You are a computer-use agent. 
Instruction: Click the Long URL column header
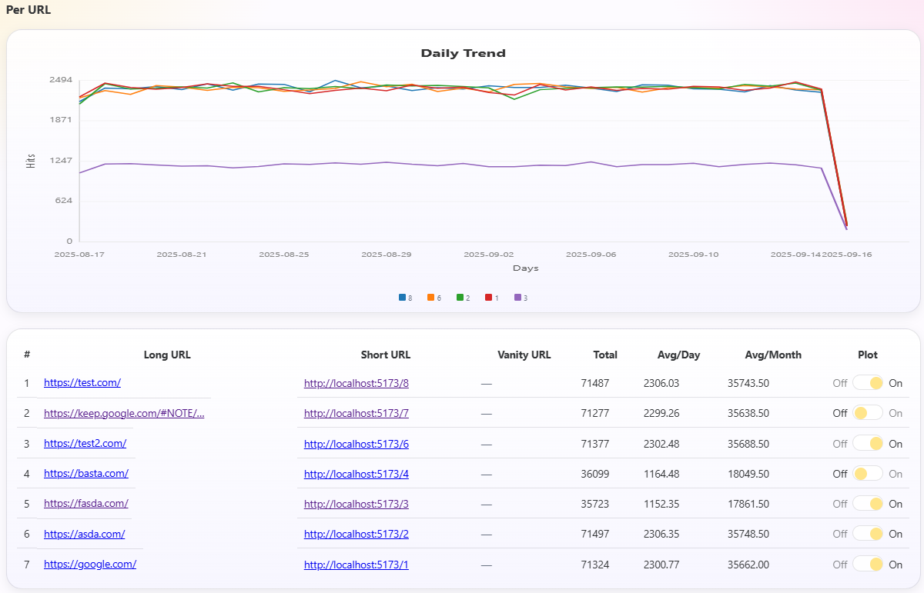coord(167,355)
